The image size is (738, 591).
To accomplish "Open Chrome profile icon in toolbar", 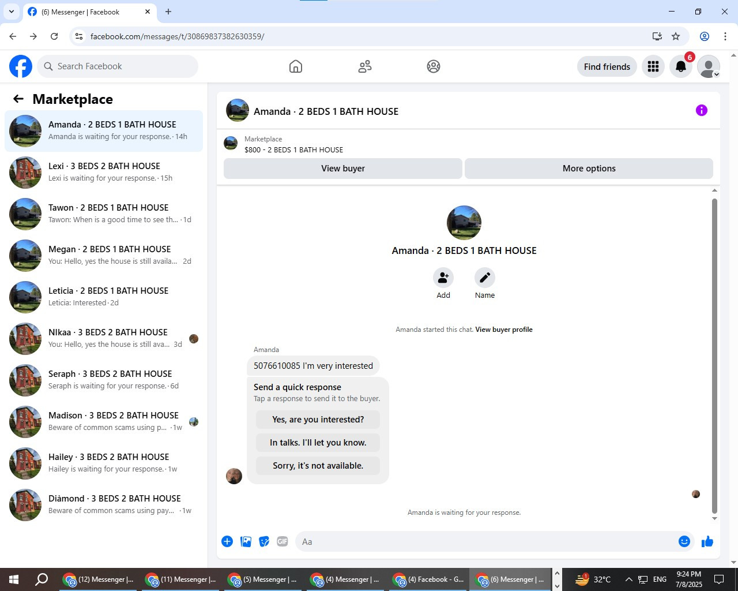I will click(x=705, y=36).
